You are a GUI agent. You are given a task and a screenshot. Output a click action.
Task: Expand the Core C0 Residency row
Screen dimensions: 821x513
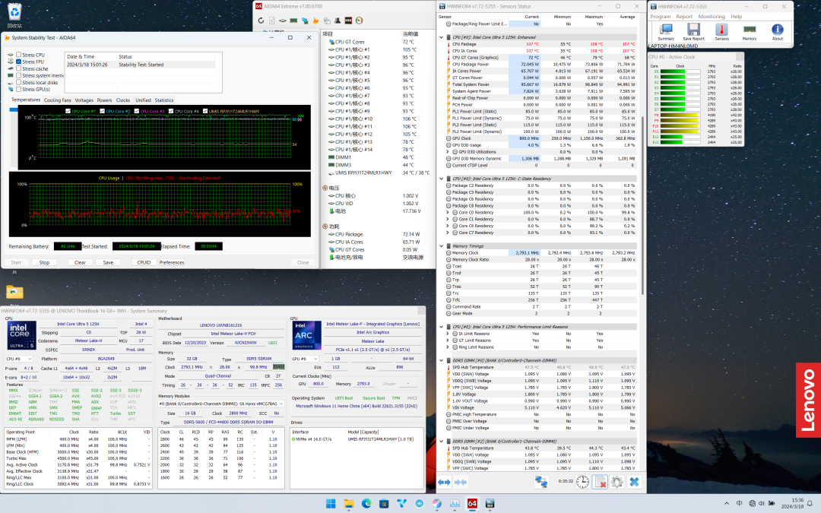click(449, 213)
